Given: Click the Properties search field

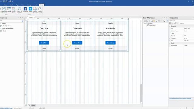Looking at the screenshot, I should [187, 23].
